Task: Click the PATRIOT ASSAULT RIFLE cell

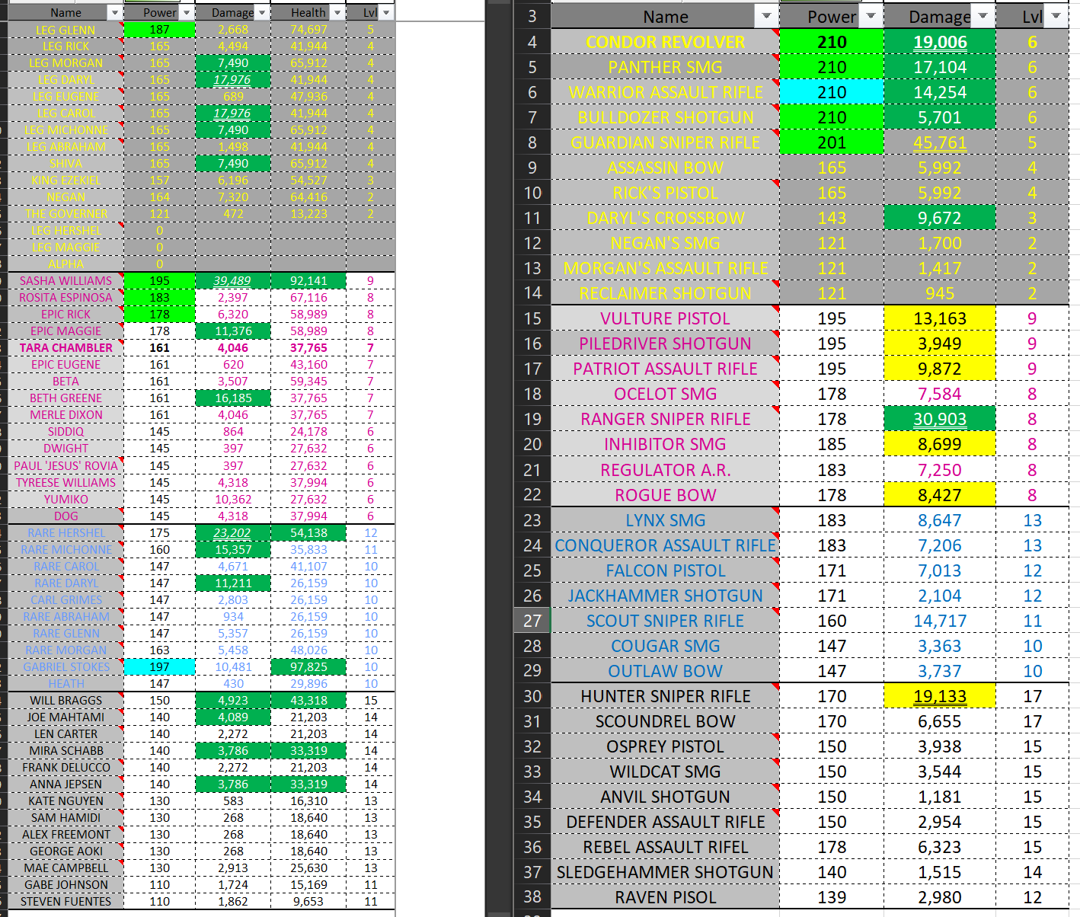Action: (665, 369)
